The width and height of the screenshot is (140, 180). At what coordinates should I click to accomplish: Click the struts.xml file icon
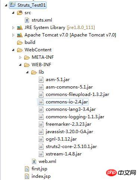point(27,20)
